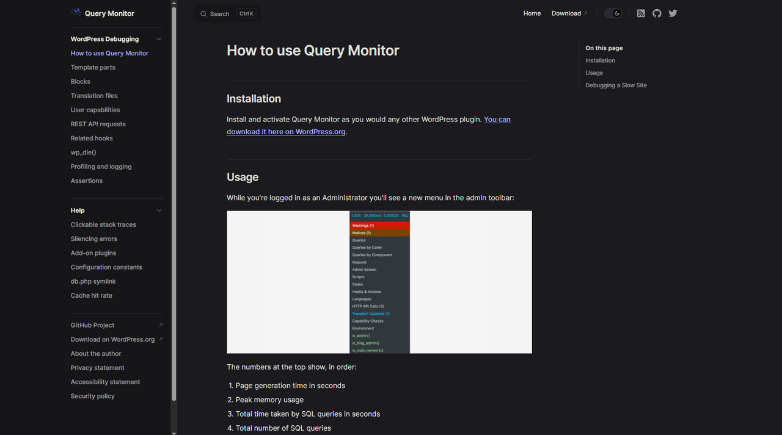Open the Privacy statement link
782x435 pixels.
[98, 368]
